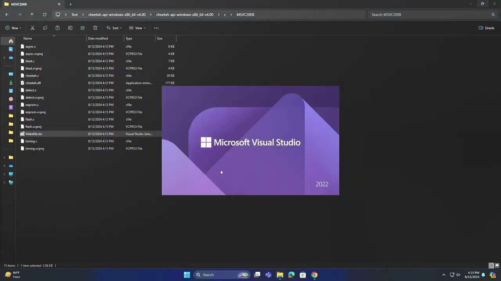Click the Rename icon in toolbar
This screenshot has height=281, width=501.
tap(70, 28)
